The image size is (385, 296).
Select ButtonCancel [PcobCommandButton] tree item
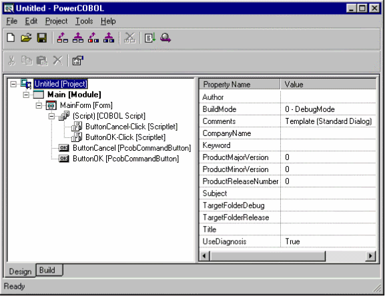coord(132,148)
